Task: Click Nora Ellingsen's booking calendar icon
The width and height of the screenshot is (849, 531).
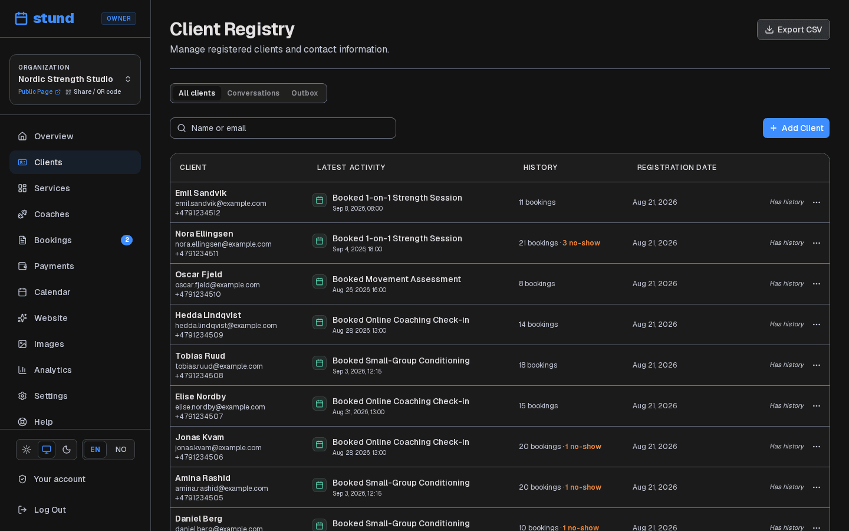Action: pyautogui.click(x=320, y=241)
